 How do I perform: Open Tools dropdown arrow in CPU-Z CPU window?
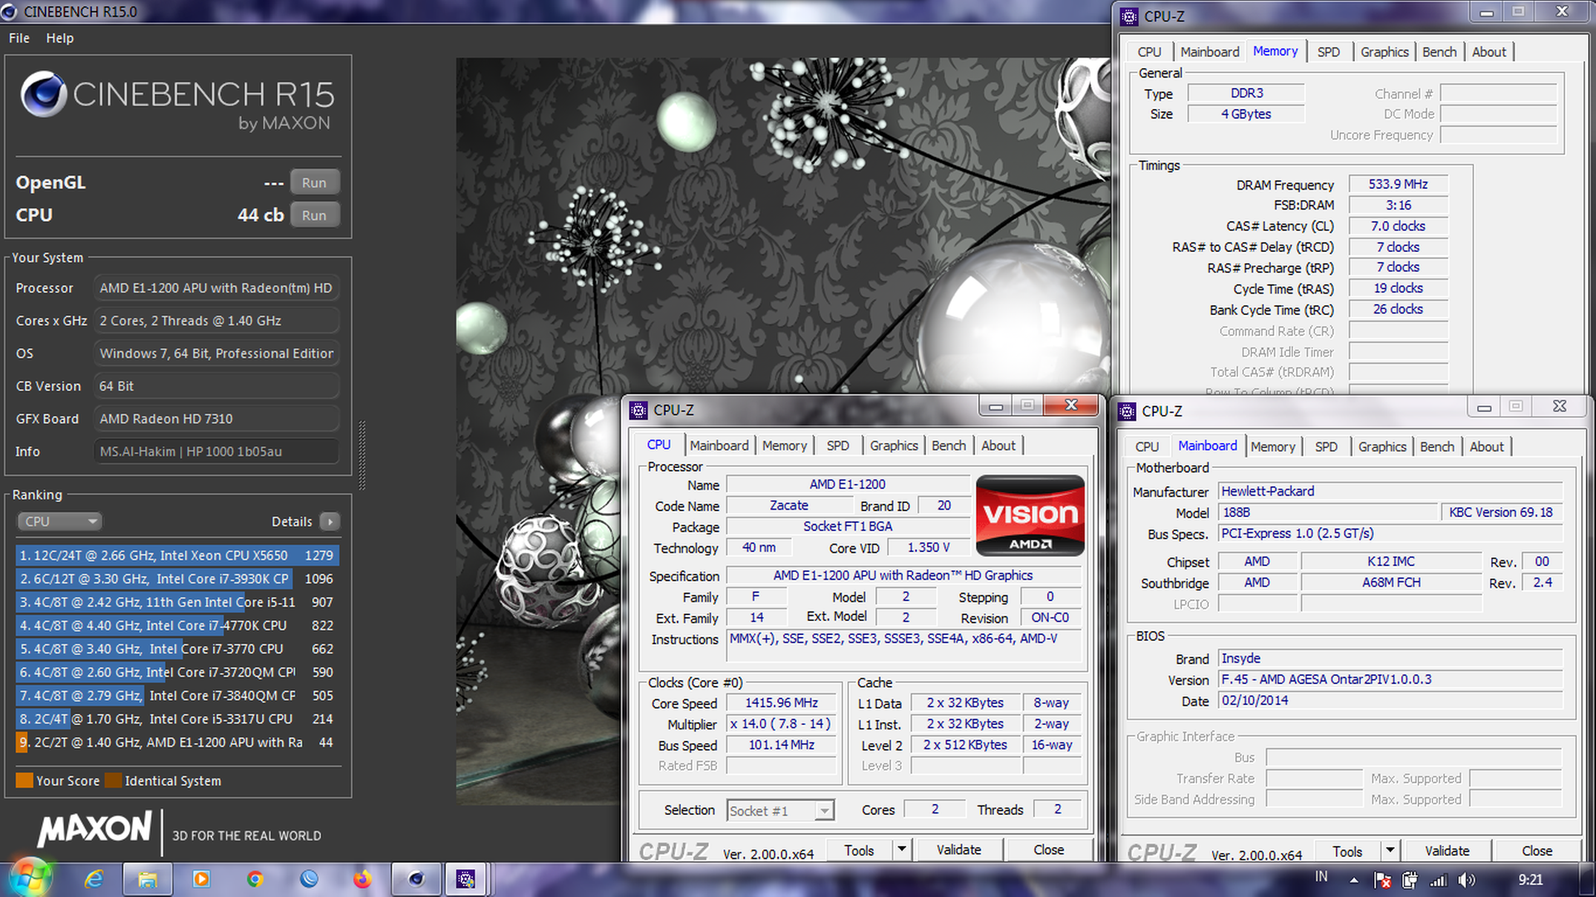tap(902, 850)
